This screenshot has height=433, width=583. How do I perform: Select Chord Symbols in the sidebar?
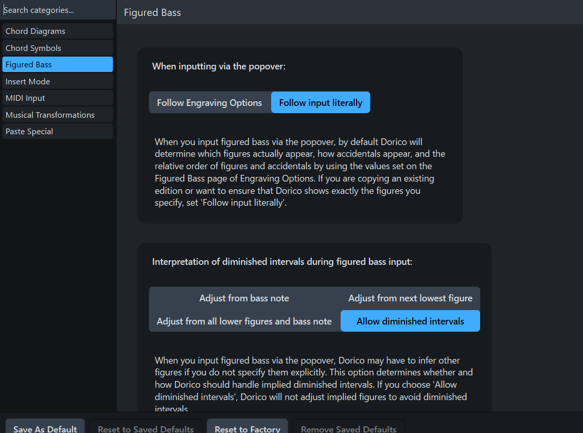click(x=58, y=48)
